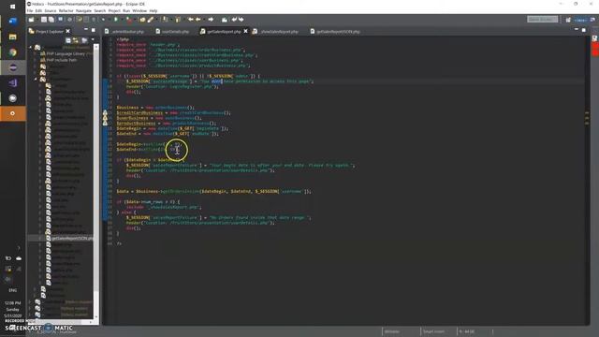Click the warning marker beside the $creditCardBusiness line
The width and height of the screenshot is (599, 337).
[105, 113]
